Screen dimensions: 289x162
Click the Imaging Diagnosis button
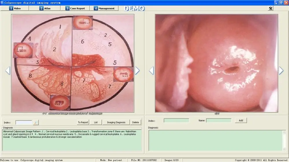(116, 123)
